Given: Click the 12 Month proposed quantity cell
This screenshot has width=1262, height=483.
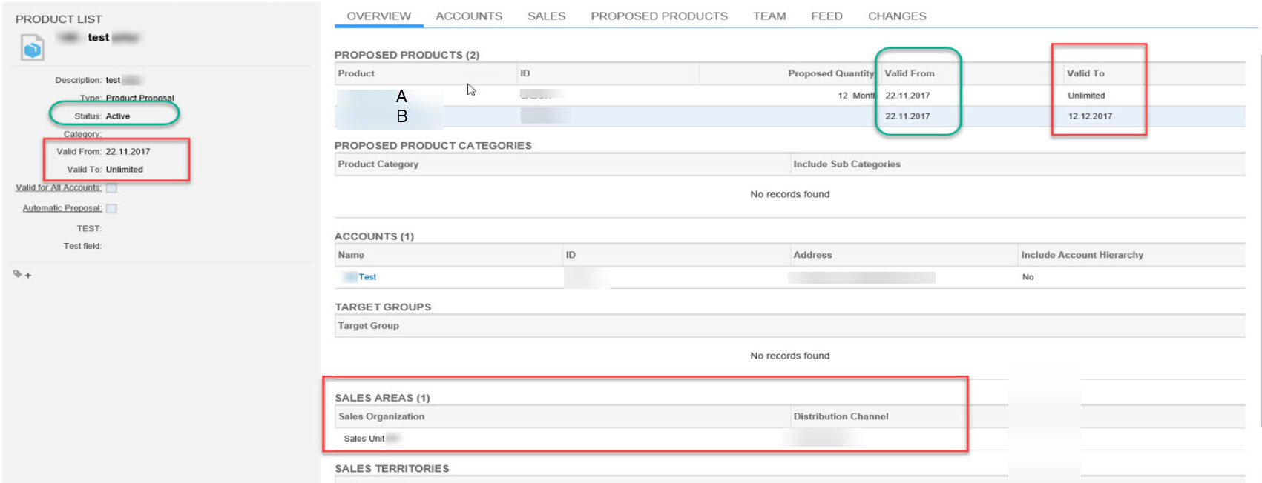Looking at the screenshot, I should [856, 96].
